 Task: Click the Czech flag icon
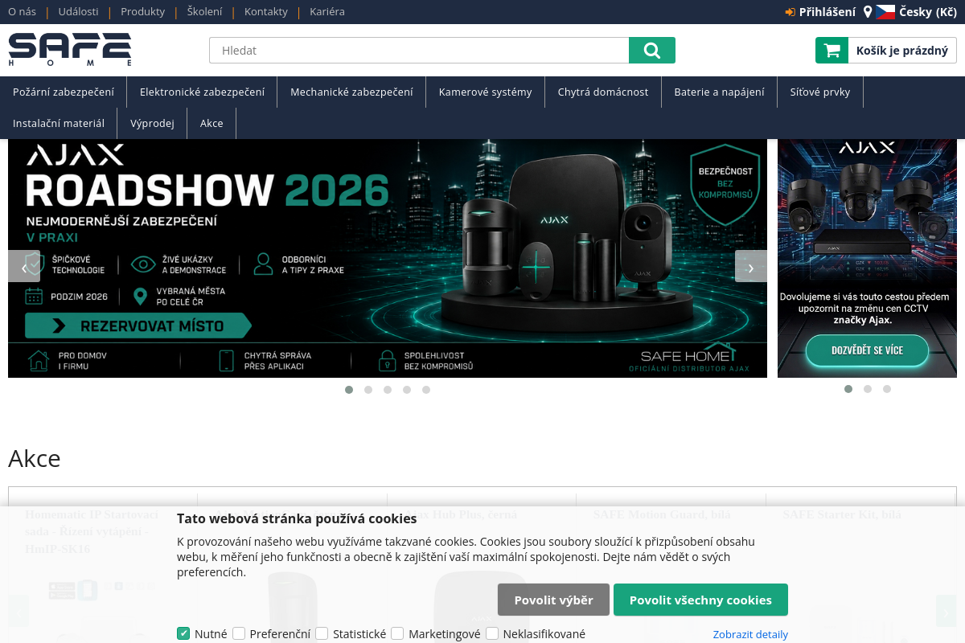coord(885,12)
